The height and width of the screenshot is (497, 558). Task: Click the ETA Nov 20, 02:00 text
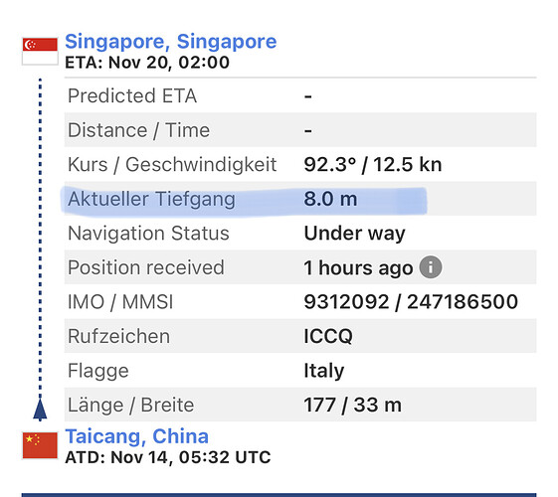pyautogui.click(x=147, y=63)
